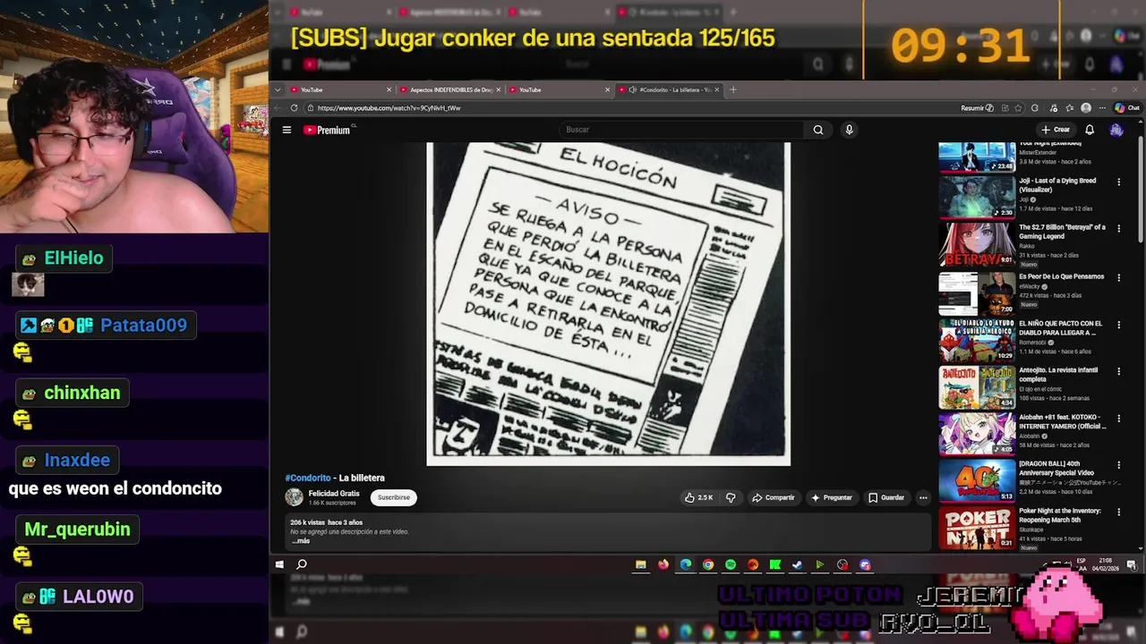
Task: Open File Explorer from the taskbar
Action: [640, 564]
